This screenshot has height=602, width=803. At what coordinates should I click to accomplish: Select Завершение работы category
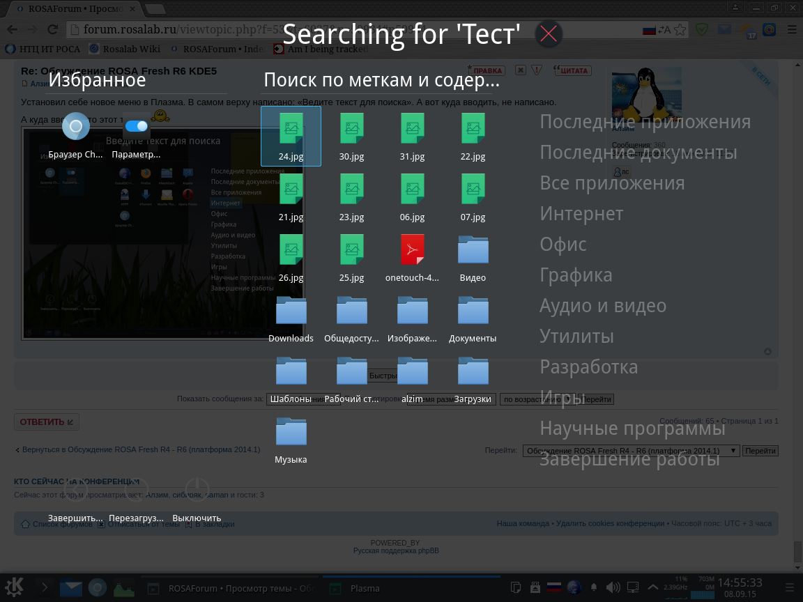[630, 458]
